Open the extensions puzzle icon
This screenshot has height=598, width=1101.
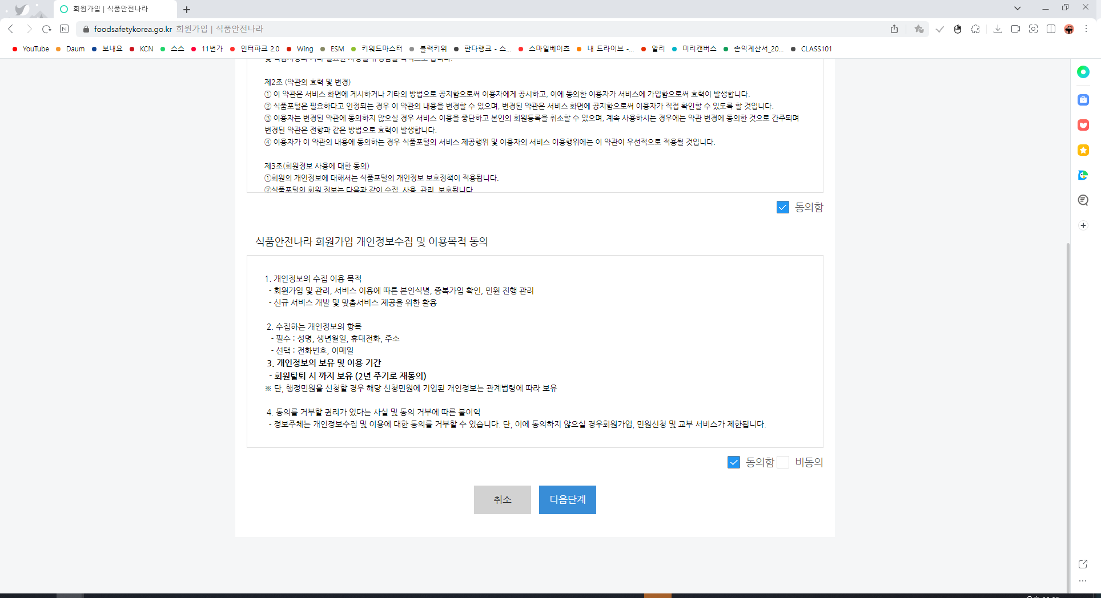click(x=975, y=29)
